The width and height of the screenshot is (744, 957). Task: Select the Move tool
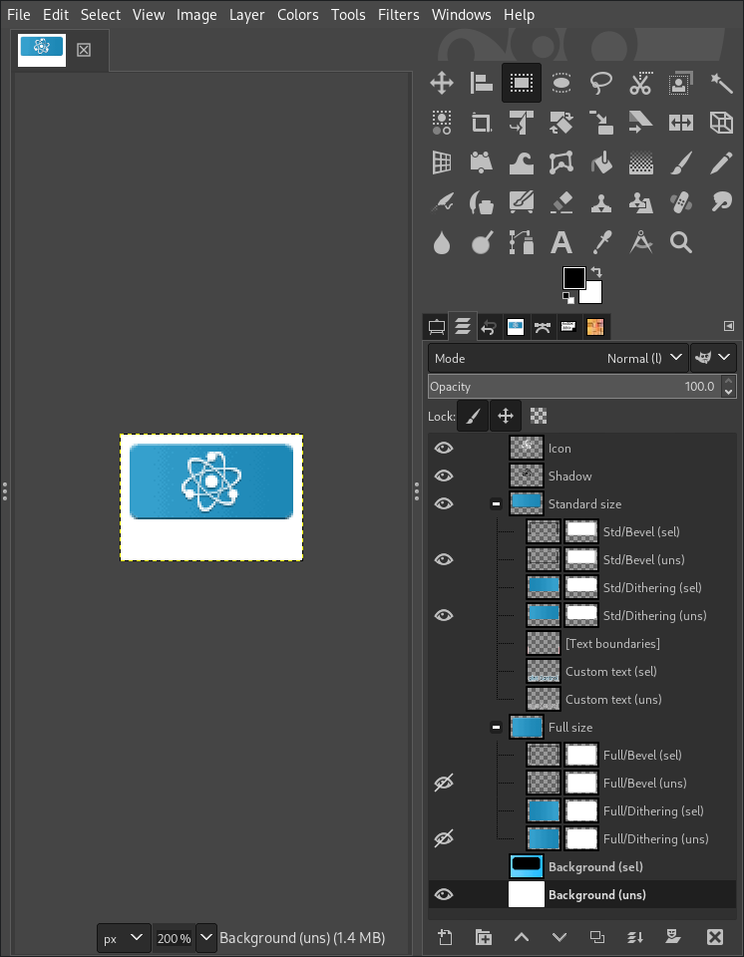442,83
